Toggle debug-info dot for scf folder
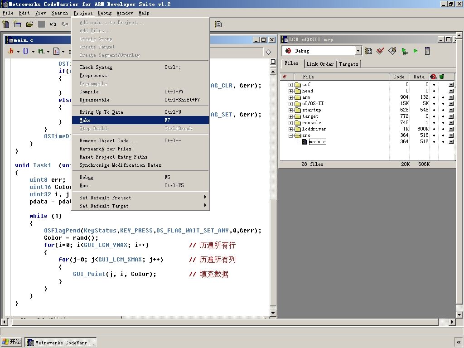The height and width of the screenshot is (348, 464). click(x=434, y=85)
